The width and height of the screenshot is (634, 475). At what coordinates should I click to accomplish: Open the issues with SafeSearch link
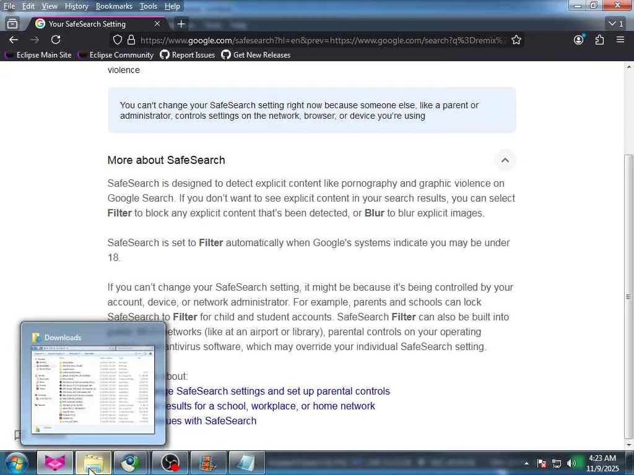211,421
